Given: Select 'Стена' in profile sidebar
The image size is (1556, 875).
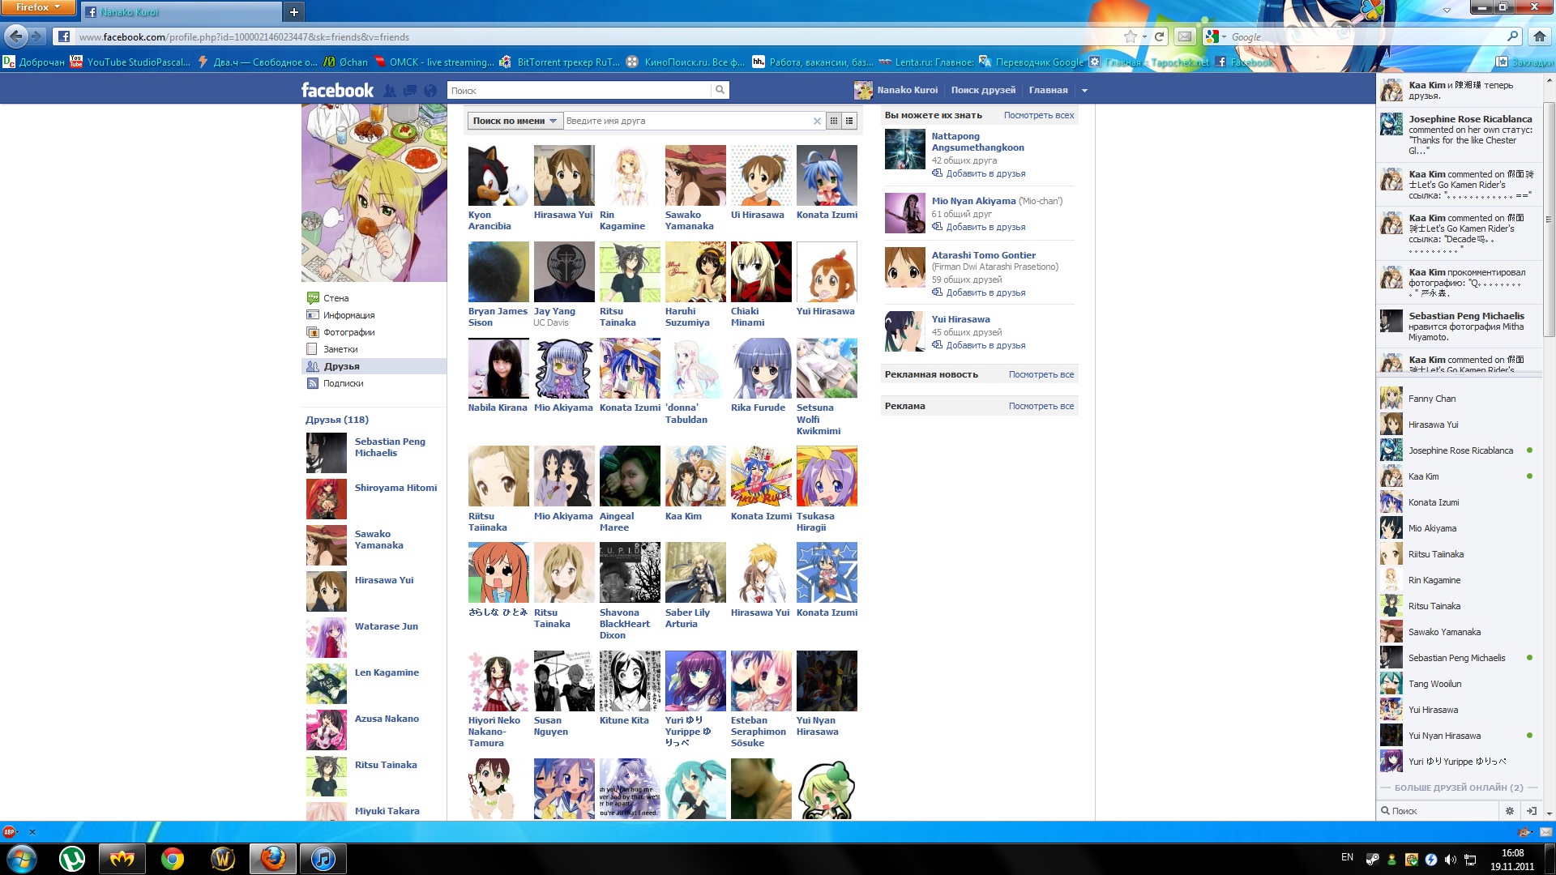Looking at the screenshot, I should [x=336, y=298].
